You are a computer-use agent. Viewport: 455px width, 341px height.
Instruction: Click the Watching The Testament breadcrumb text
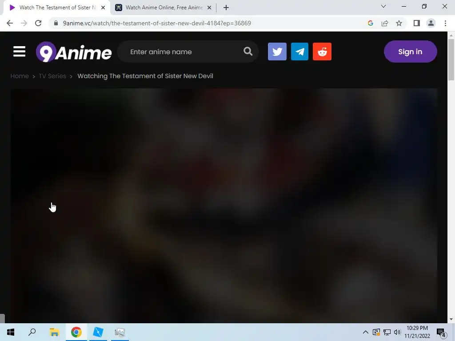tap(145, 76)
